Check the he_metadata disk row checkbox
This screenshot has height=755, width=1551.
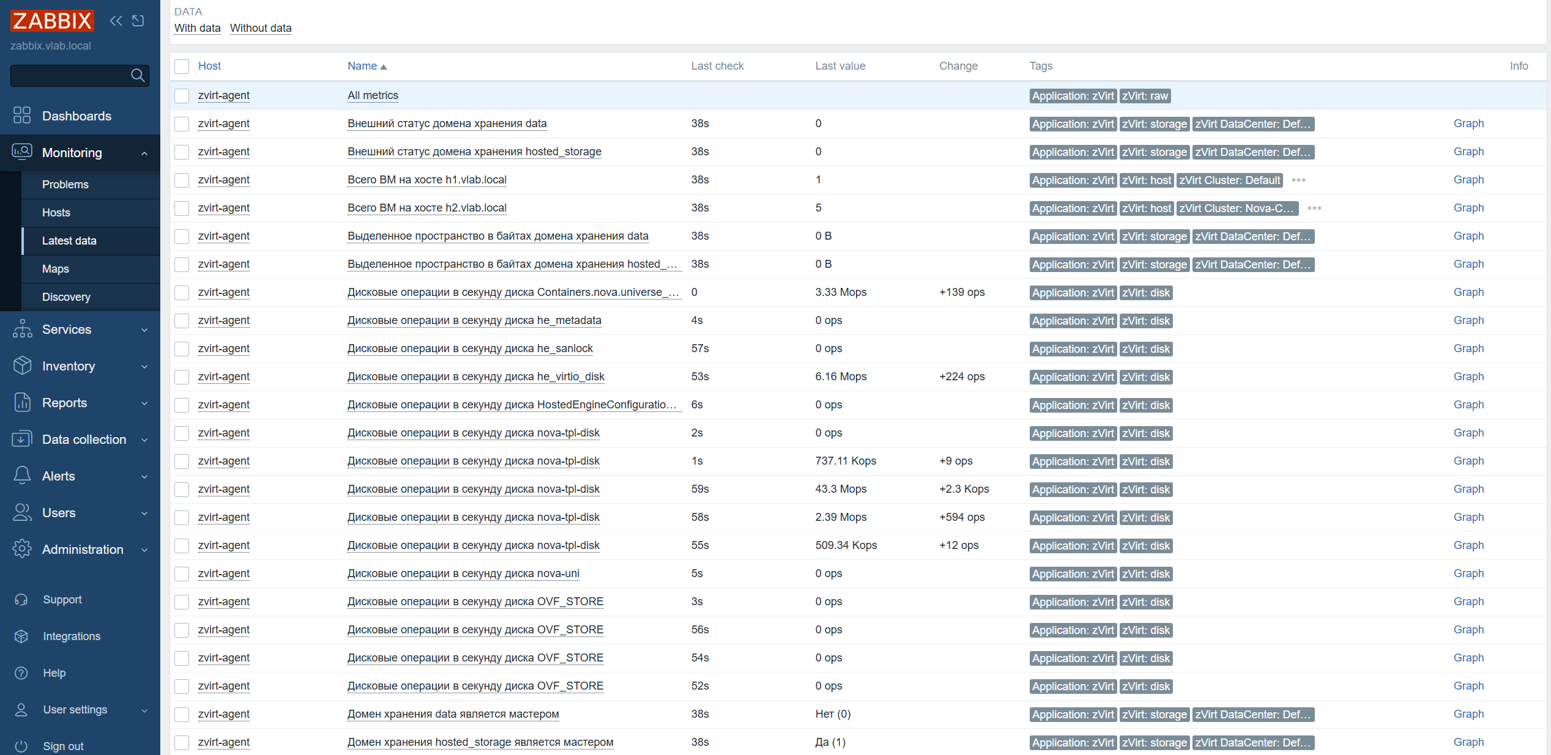(182, 320)
